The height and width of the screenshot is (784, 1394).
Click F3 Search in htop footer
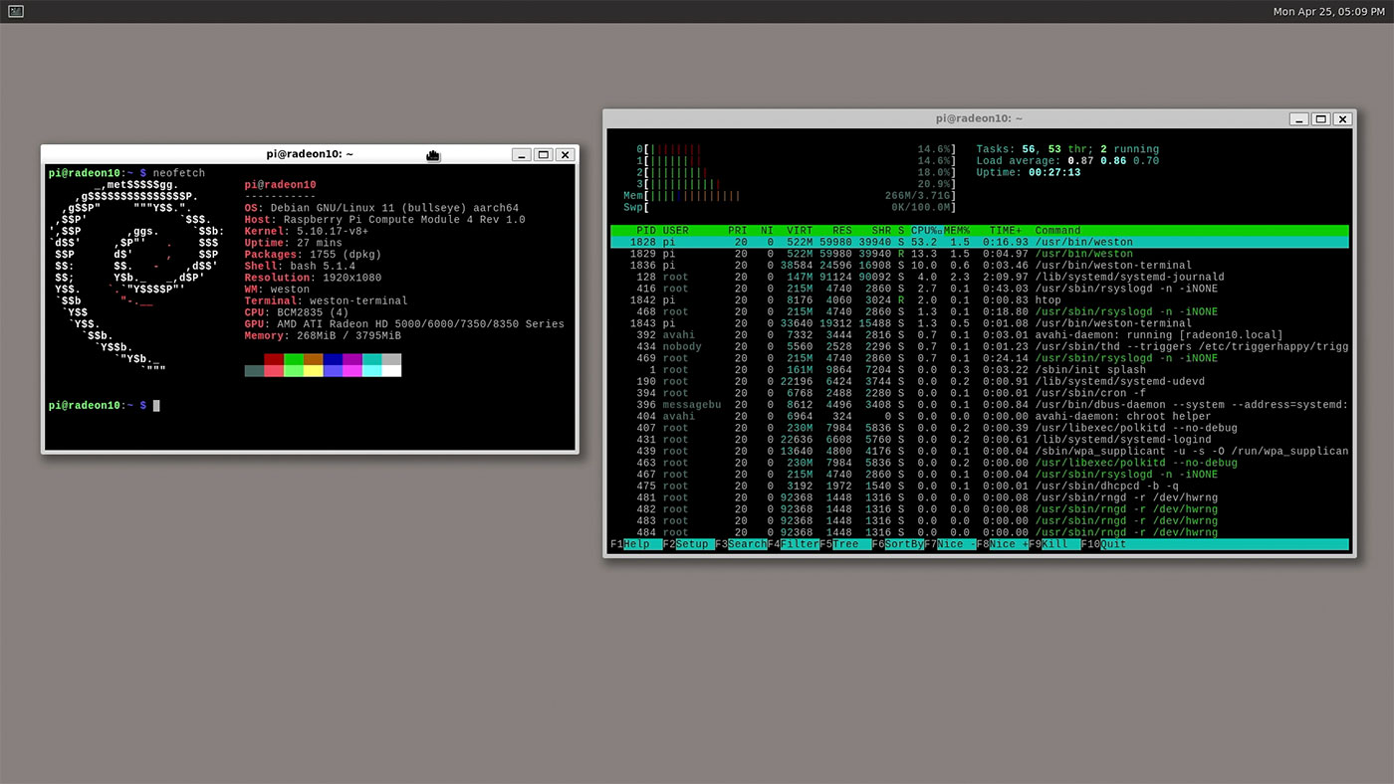[741, 544]
